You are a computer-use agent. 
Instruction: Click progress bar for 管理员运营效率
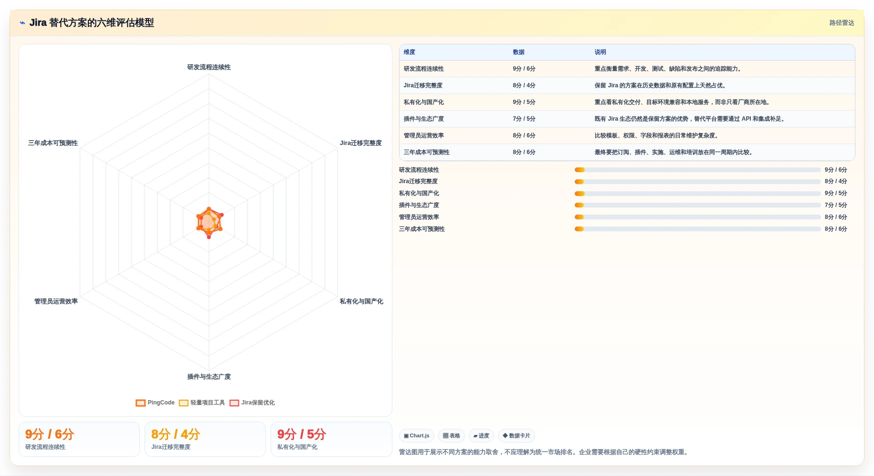697,217
